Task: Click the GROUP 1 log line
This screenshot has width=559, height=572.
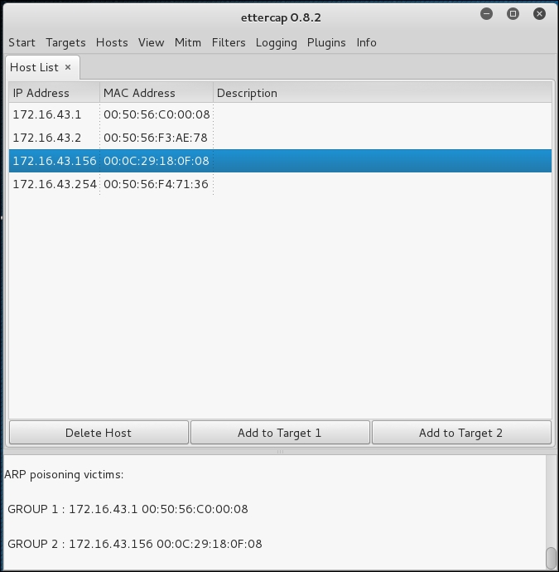Action: [x=128, y=509]
